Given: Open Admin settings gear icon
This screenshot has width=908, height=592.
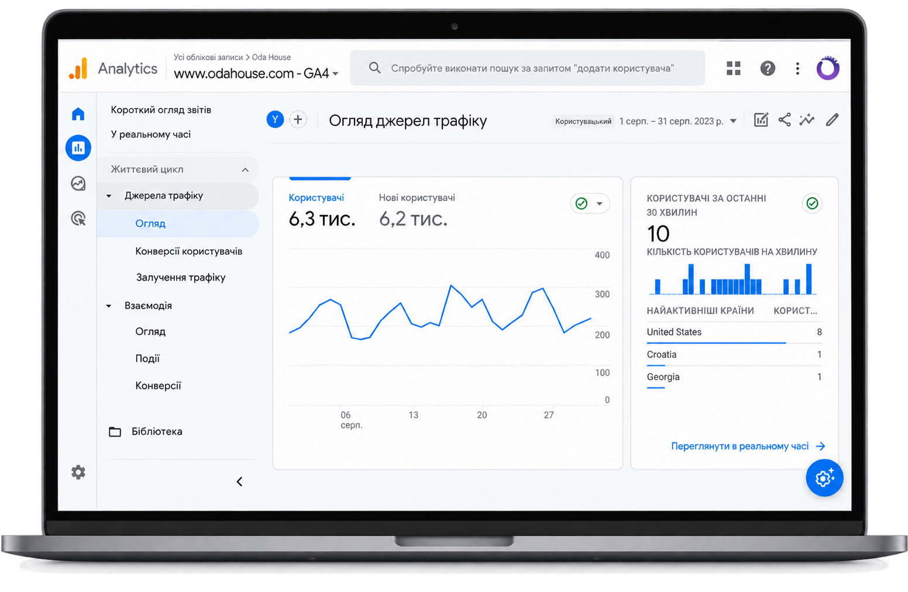Looking at the screenshot, I should coord(78,472).
